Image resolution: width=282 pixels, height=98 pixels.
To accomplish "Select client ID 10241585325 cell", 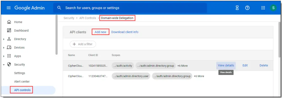I will [98, 66].
